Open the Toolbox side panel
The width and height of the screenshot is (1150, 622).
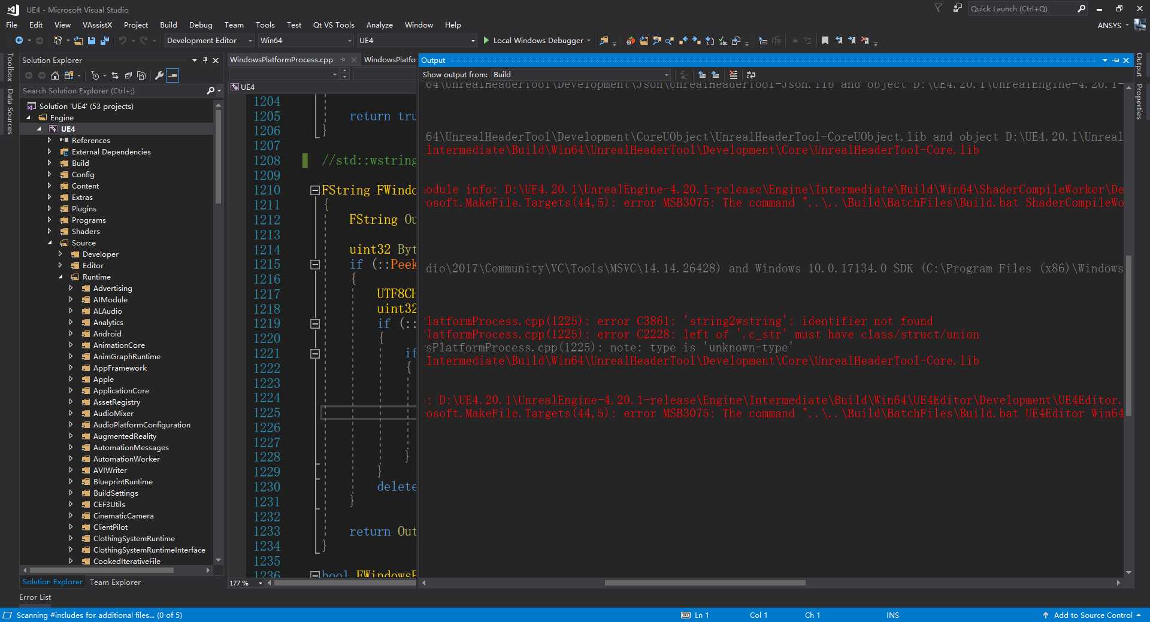(10, 67)
